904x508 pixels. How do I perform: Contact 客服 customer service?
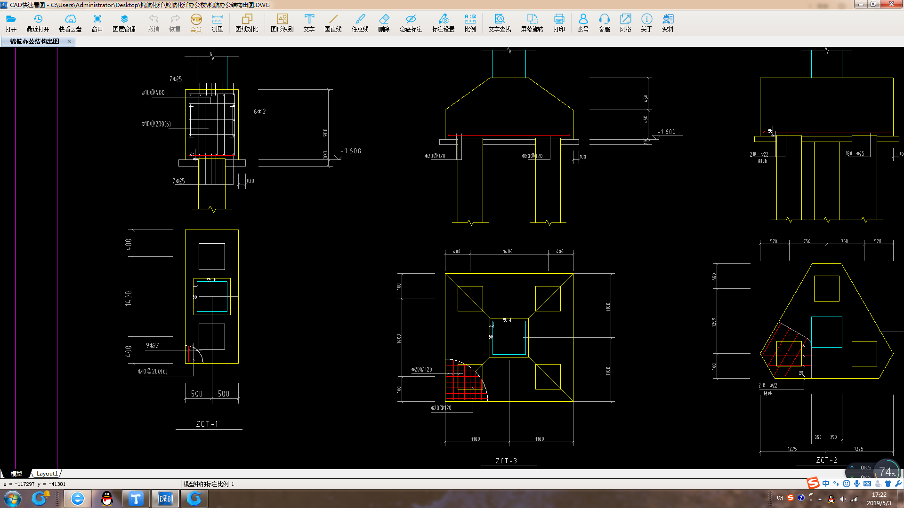(x=604, y=23)
